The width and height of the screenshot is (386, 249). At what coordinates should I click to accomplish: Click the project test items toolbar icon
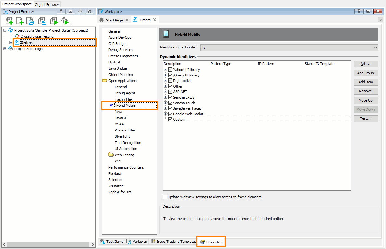click(42, 21)
